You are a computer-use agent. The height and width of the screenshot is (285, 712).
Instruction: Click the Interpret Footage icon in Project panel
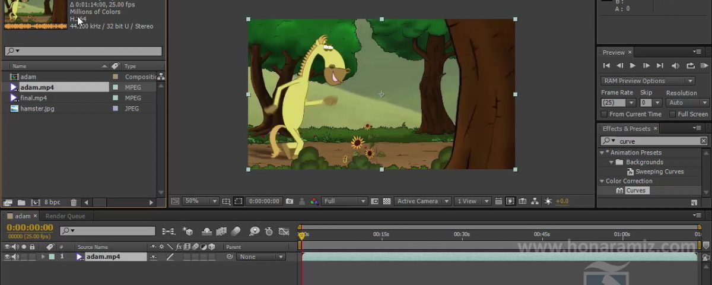coord(8,202)
